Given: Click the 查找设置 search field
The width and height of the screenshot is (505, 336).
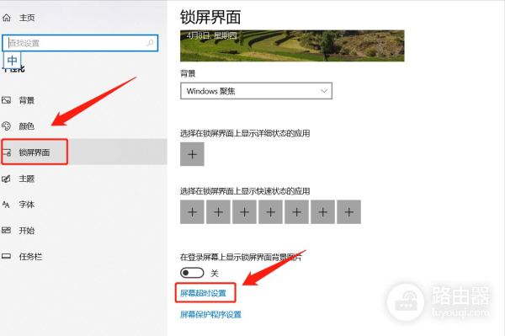Looking at the screenshot, I should point(80,43).
